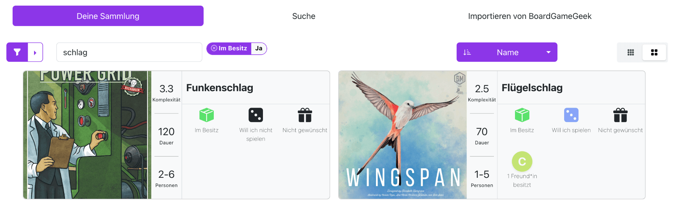Switch to large grid view
This screenshot has height=209, width=674.
click(x=654, y=52)
